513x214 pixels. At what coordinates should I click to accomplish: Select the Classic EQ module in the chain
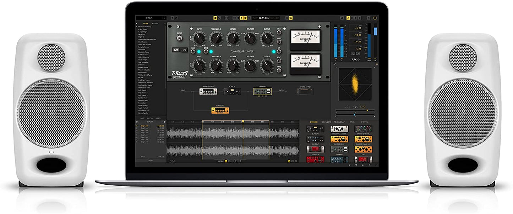pos(220,110)
